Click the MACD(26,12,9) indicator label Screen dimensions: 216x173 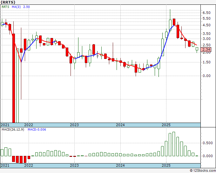(13, 130)
